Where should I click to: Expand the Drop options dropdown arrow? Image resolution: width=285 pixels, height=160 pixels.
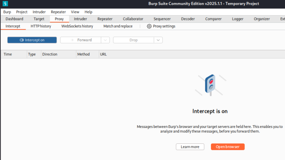(x=158, y=40)
